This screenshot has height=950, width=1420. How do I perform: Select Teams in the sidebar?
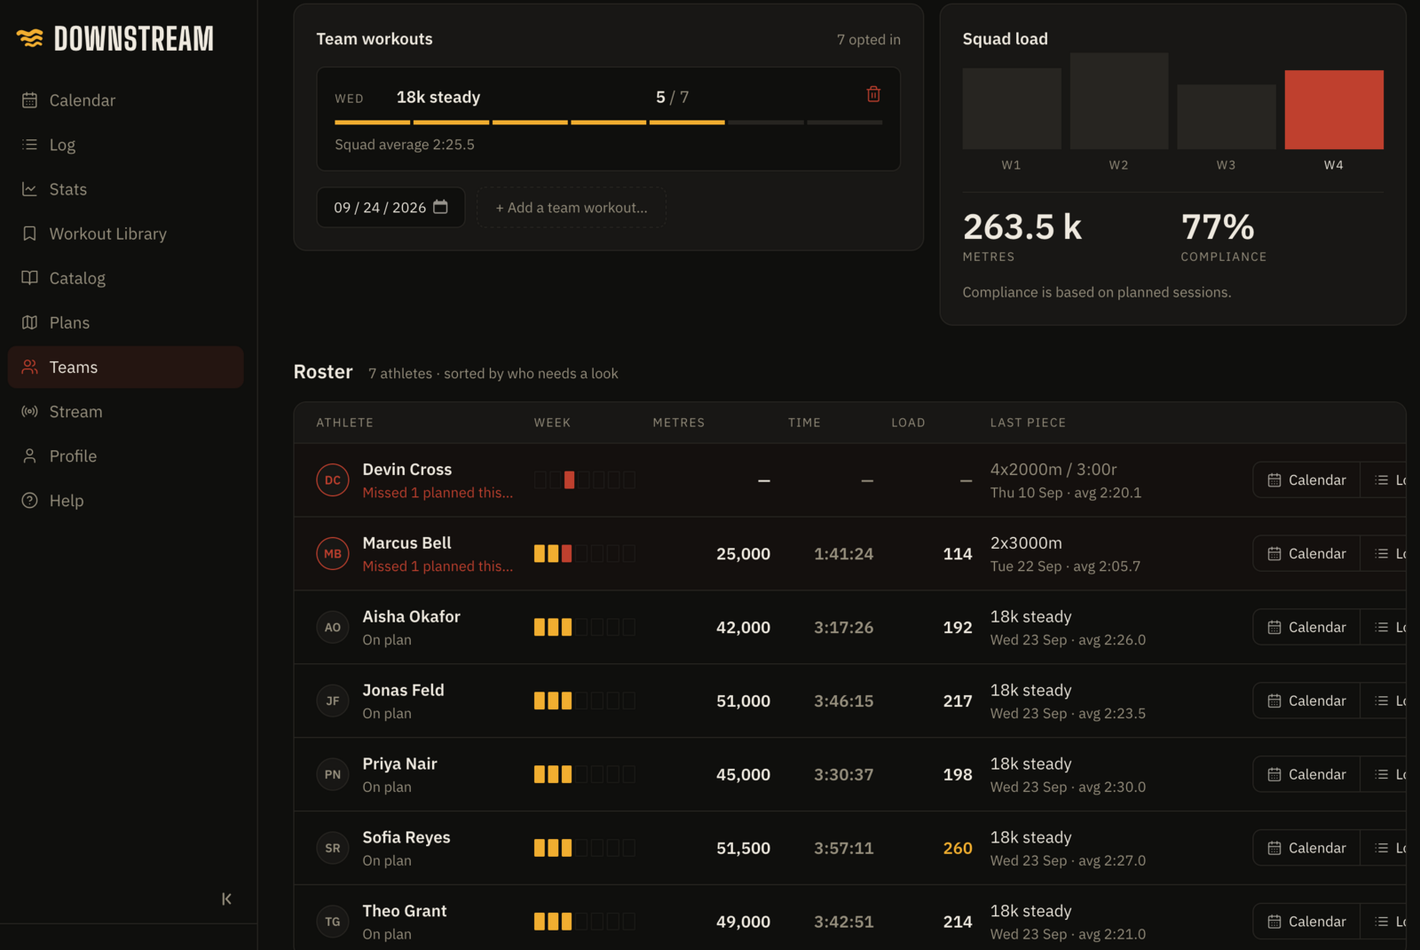(125, 367)
